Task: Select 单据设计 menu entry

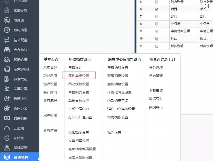Action: click(75, 67)
